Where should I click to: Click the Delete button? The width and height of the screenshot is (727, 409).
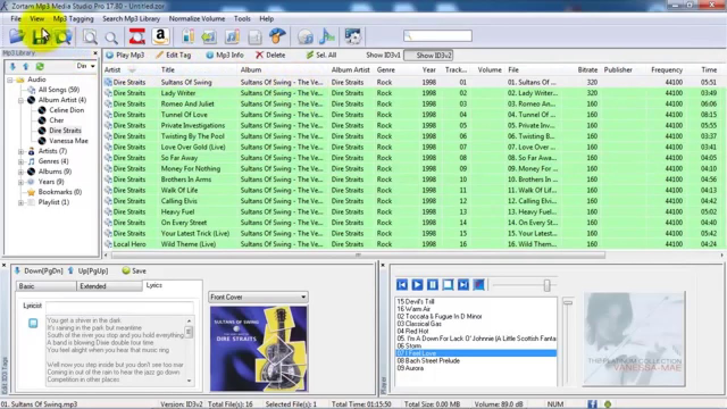[270, 55]
